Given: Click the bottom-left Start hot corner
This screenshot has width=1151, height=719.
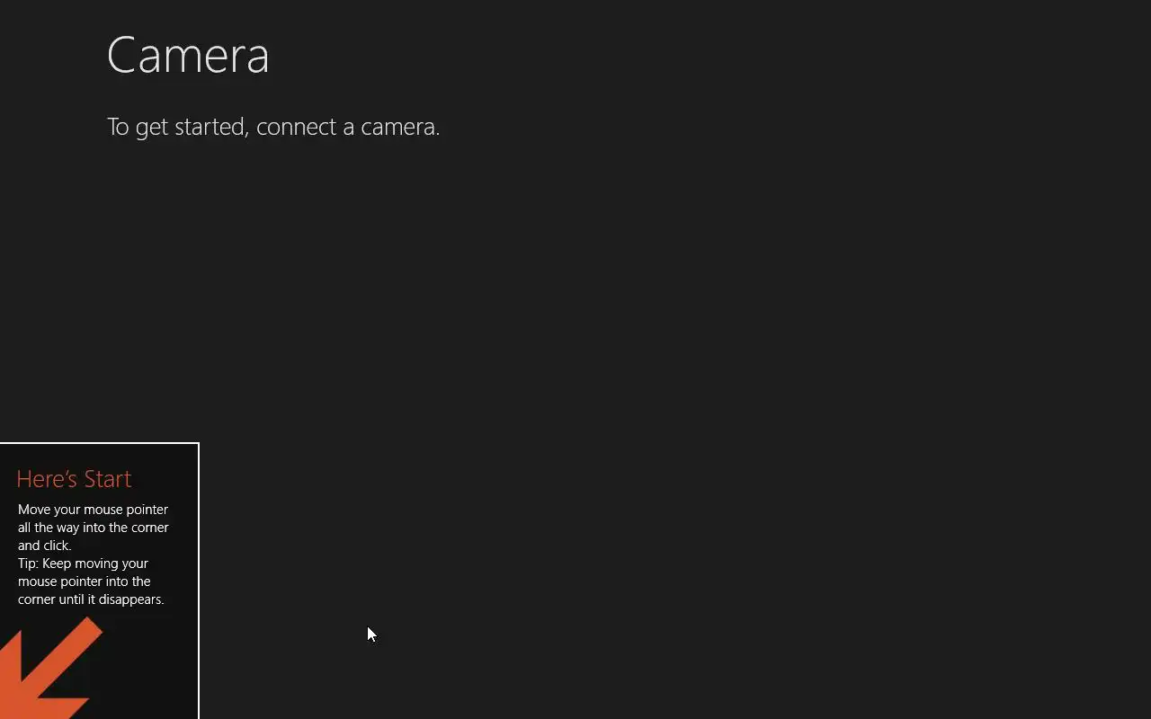Looking at the screenshot, I should click(x=1, y=717).
